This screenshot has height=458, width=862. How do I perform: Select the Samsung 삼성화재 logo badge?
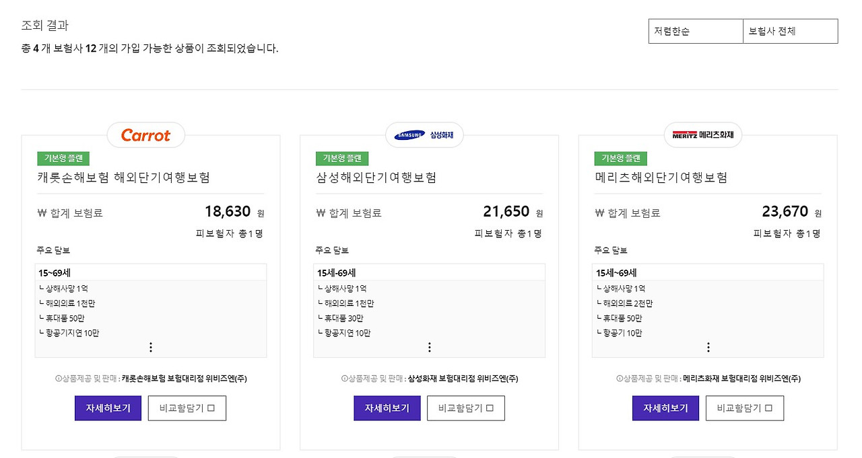(424, 135)
